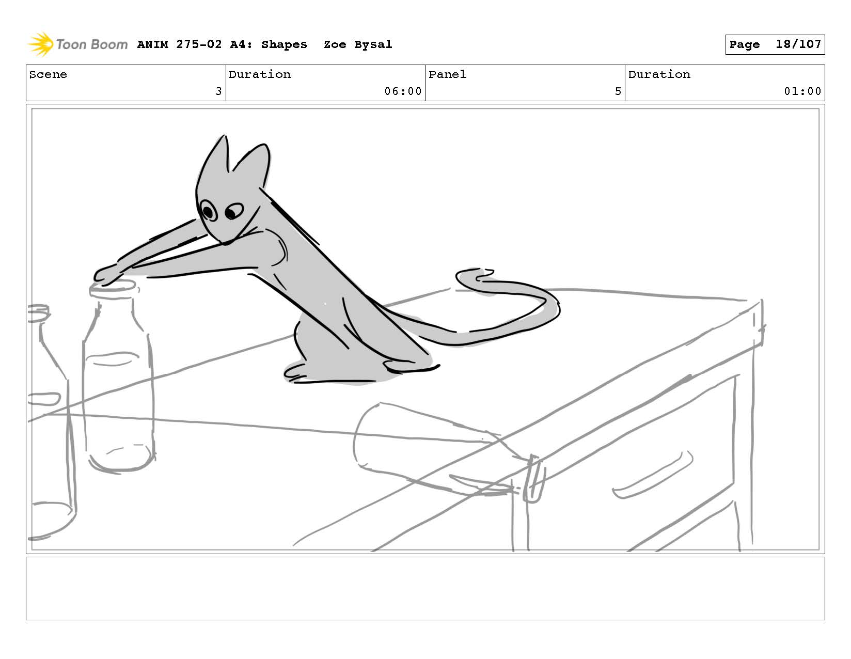Click the scene duration value 06:00
Image resolution: width=851 pixels, height=659 pixels.
click(403, 91)
